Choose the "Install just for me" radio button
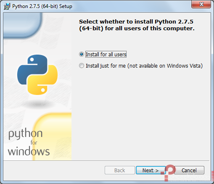 pos(82,66)
